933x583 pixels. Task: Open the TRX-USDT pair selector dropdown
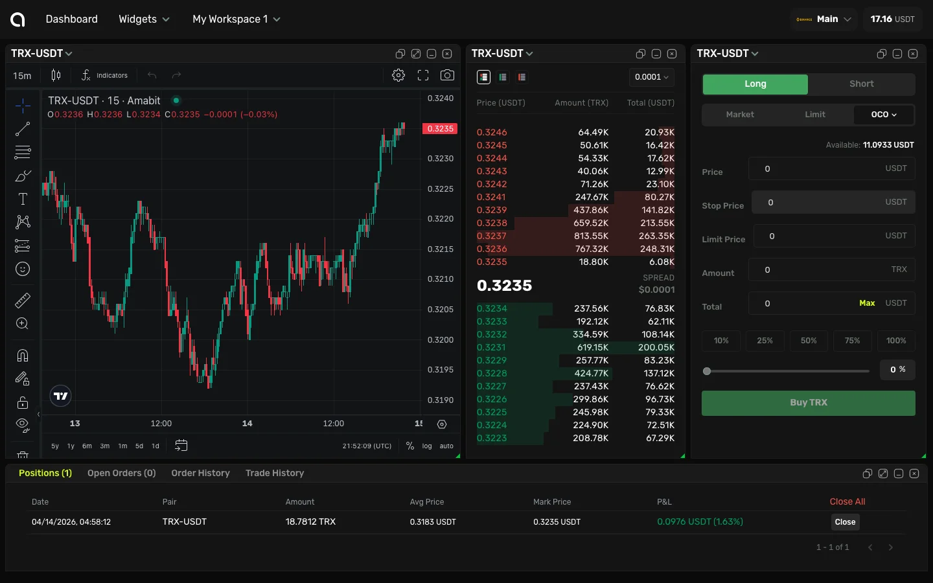click(41, 53)
